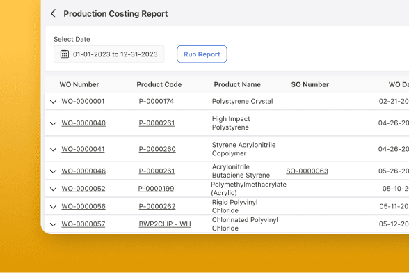Click the Run Report button
The width and height of the screenshot is (409, 273).
coord(202,54)
